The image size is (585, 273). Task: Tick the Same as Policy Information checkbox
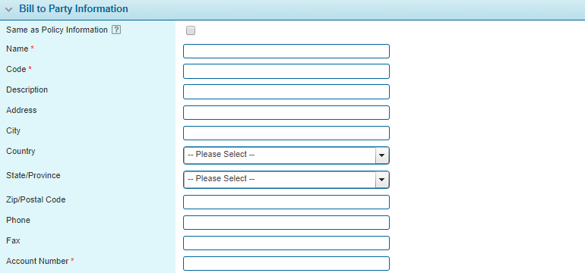pos(191,30)
